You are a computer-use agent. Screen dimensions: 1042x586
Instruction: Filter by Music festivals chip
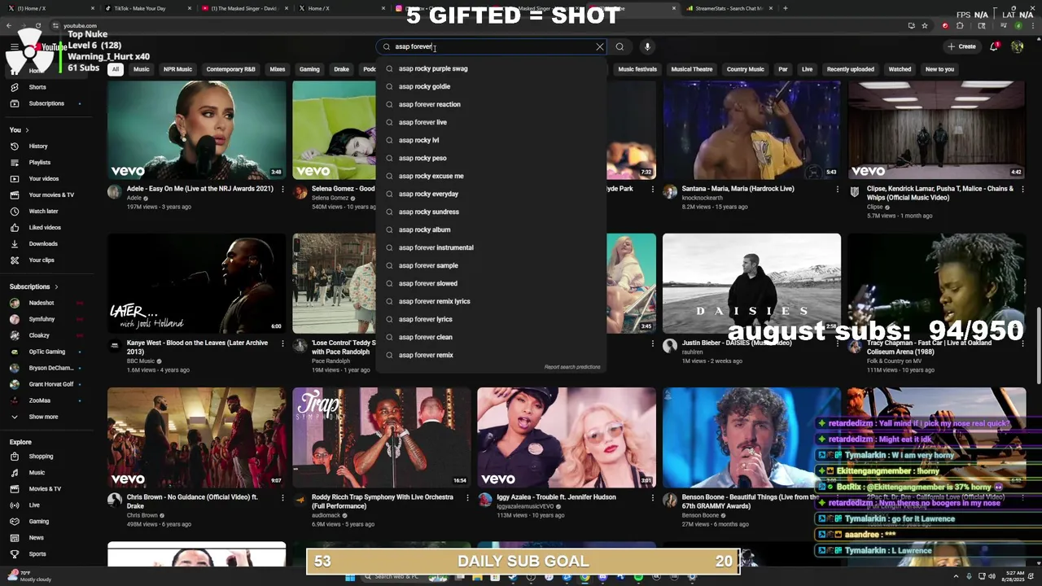[x=637, y=69]
